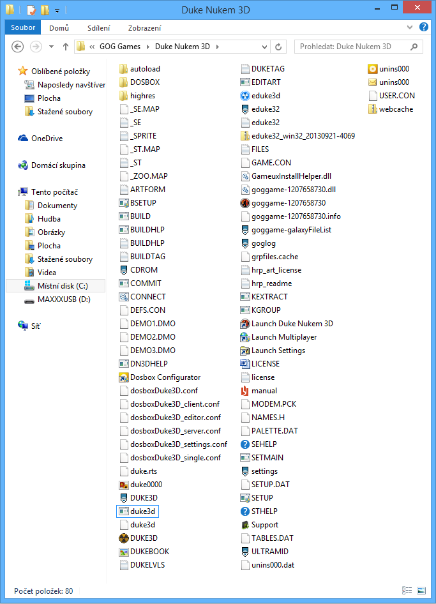436x604 pixels.
Task: Refresh the folder contents
Action: click(278, 47)
